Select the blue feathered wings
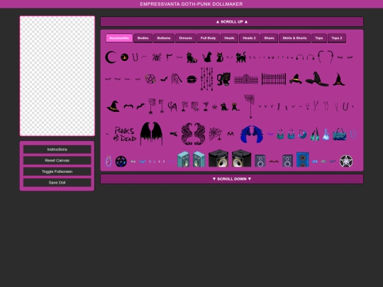 [x=252, y=134]
